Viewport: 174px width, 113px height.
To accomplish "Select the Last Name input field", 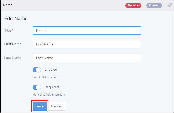I will tap(87, 58).
